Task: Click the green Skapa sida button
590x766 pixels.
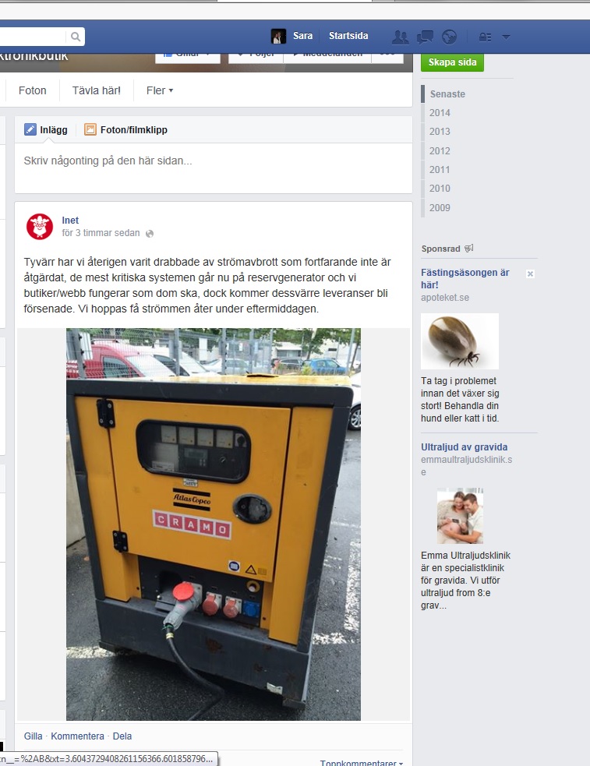Action: [452, 62]
